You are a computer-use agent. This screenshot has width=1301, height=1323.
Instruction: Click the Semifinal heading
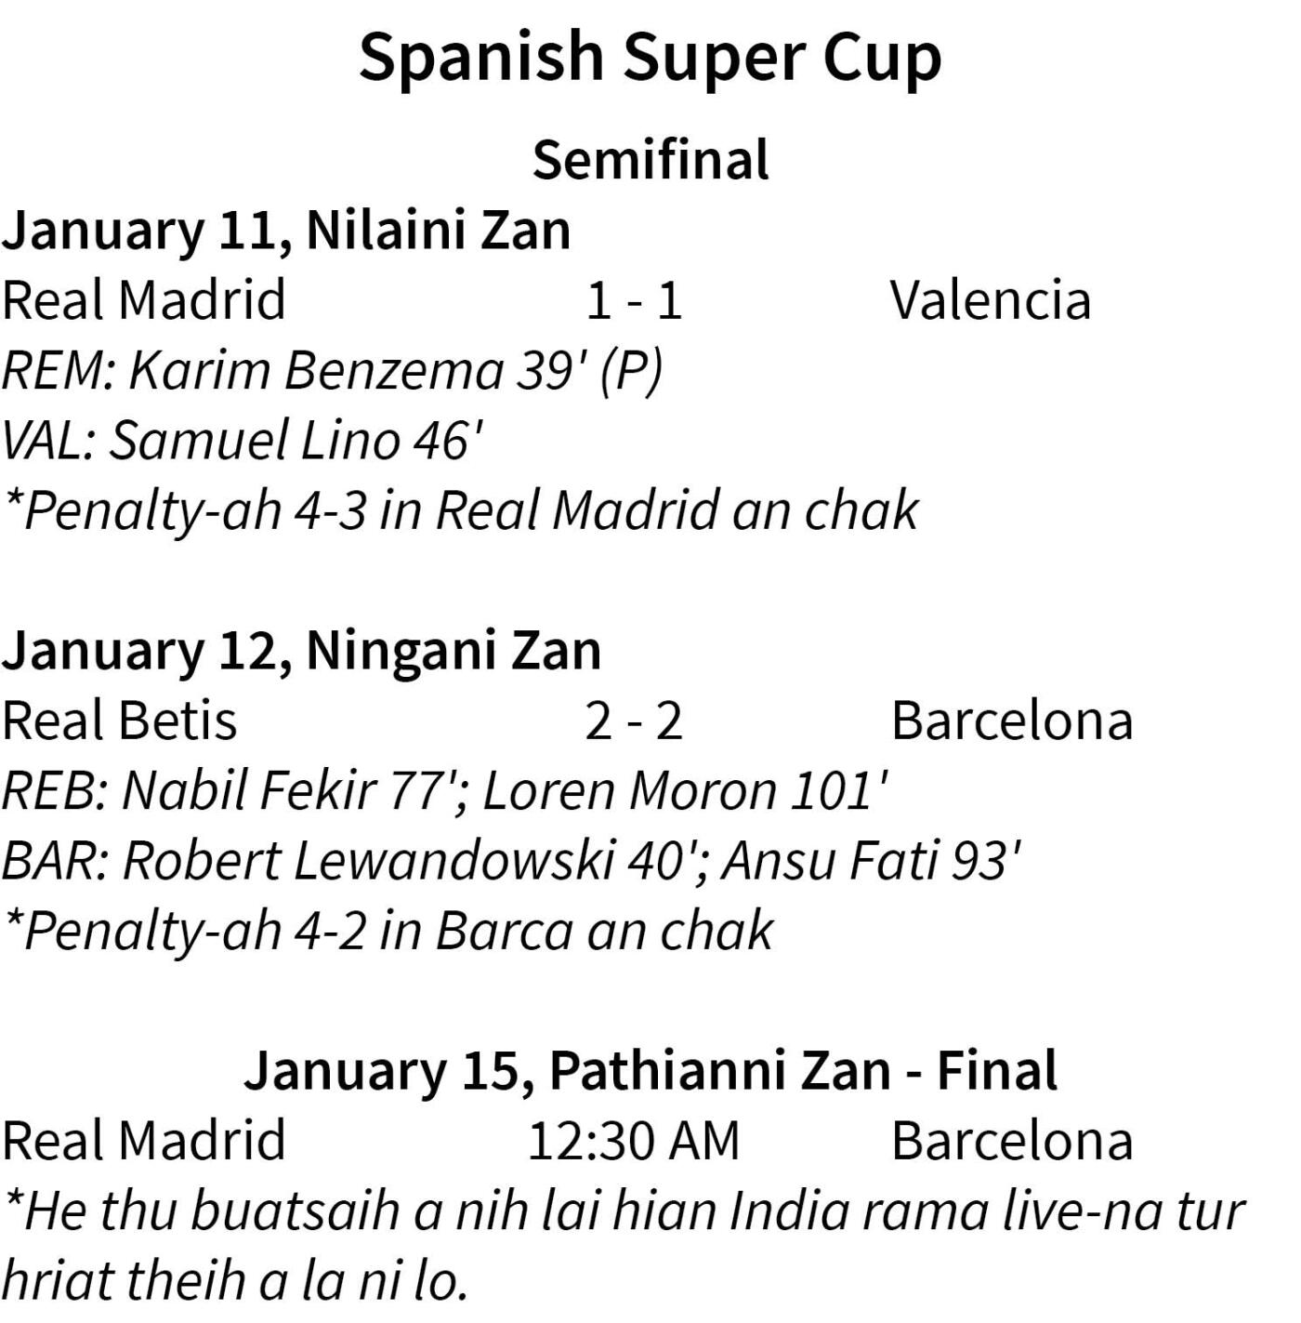click(650, 159)
